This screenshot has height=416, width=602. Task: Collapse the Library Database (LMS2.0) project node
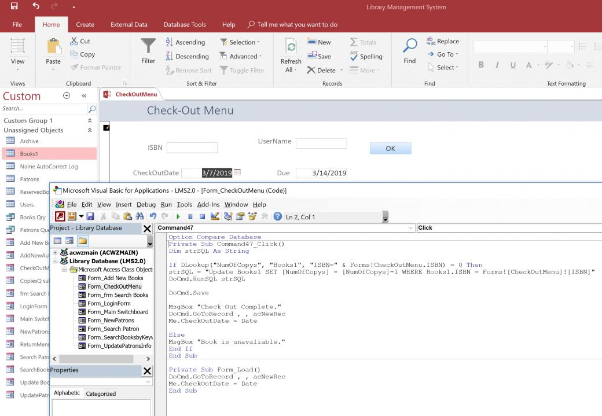point(56,261)
